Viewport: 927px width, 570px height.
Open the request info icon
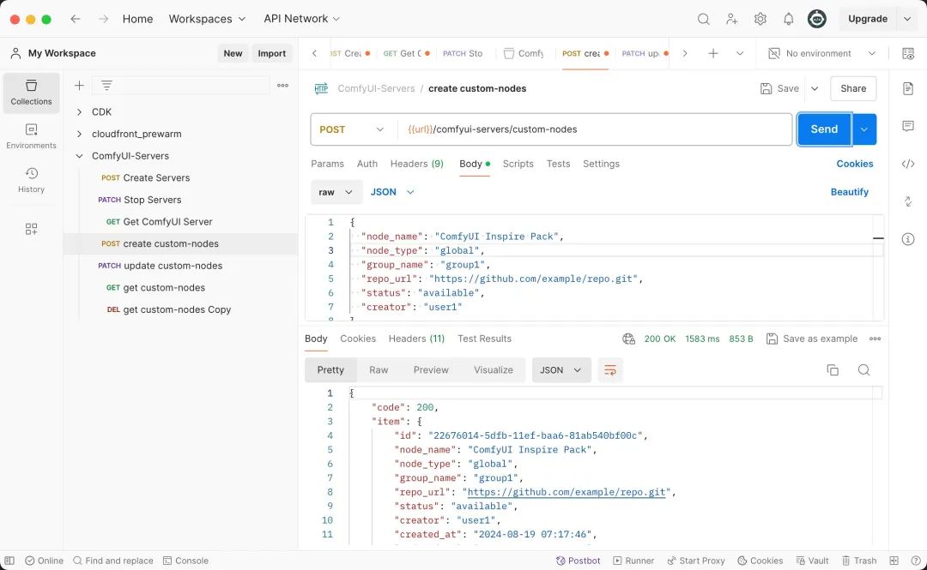pyautogui.click(x=908, y=239)
